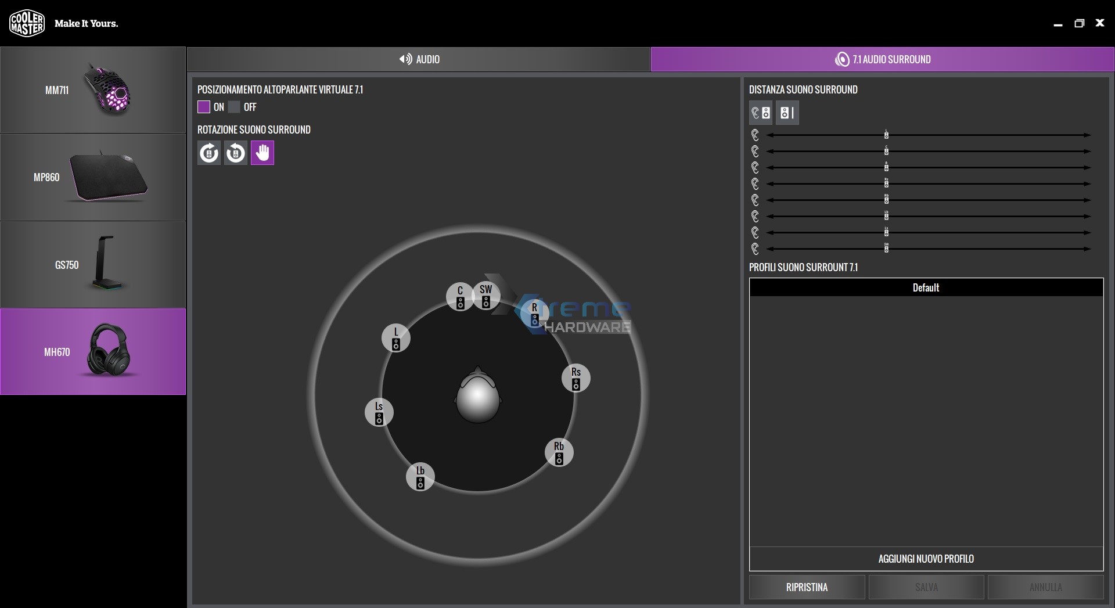Select the Ls virtual speaker icon

(379, 412)
